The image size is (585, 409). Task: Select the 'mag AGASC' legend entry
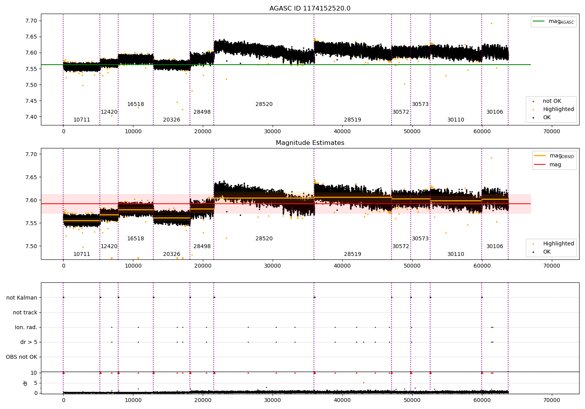tap(553, 21)
